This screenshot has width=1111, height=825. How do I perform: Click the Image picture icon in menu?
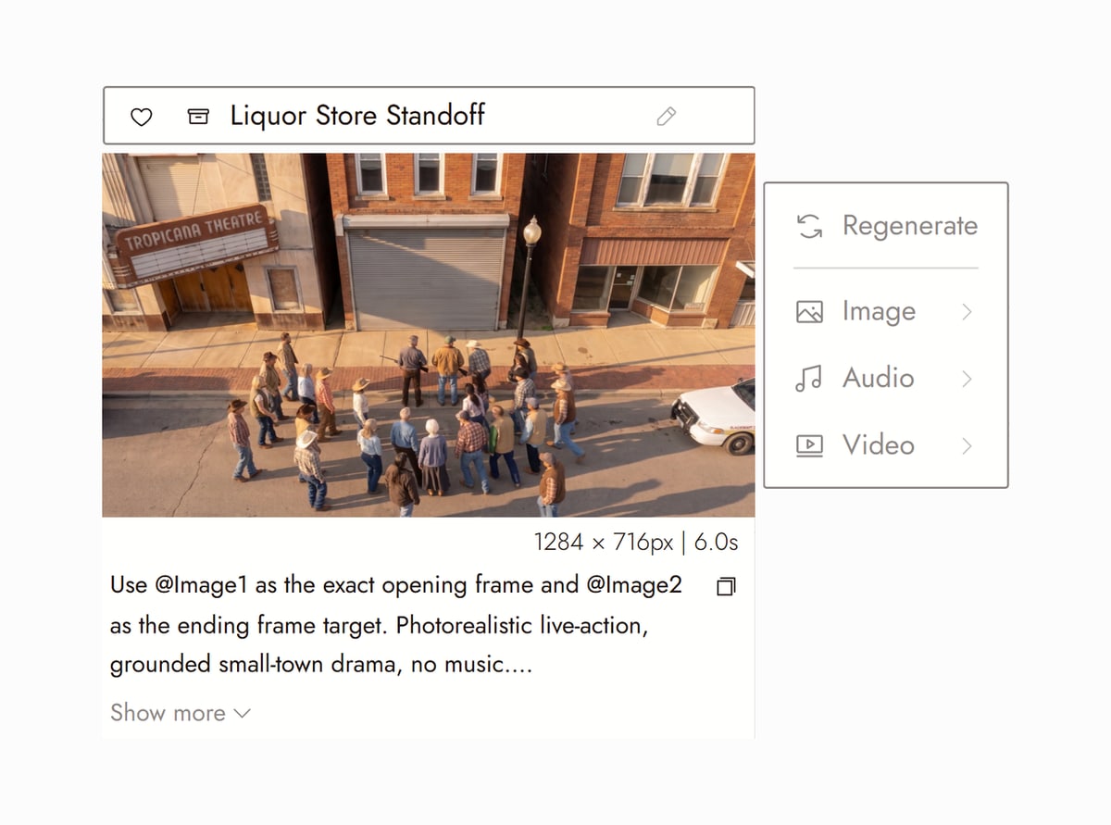tap(809, 312)
